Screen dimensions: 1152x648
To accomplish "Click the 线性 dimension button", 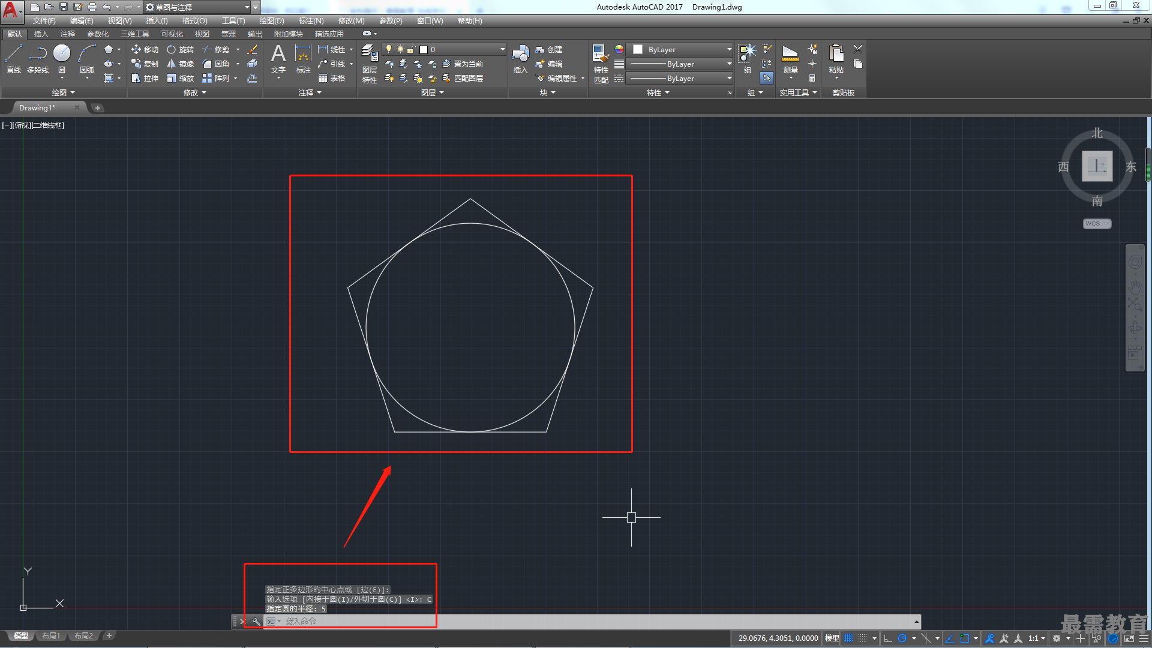I will (x=332, y=49).
